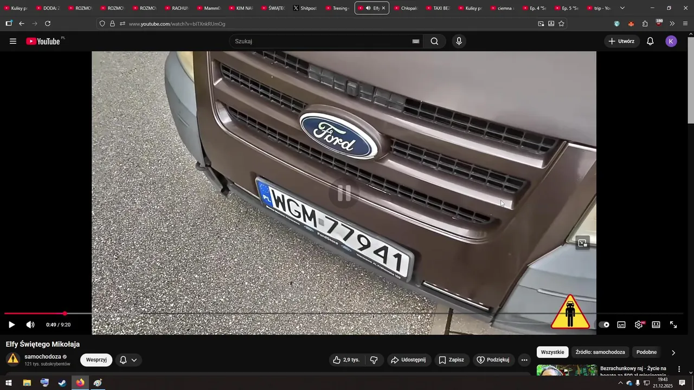Image resolution: width=694 pixels, height=390 pixels.
Task: Open the YouTube hamburger guide menu
Action: [x=13, y=41]
